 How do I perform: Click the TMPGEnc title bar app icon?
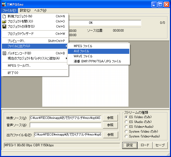click(x=4, y=4)
